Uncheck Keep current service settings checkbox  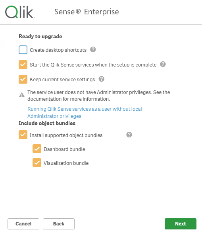coord(23,79)
